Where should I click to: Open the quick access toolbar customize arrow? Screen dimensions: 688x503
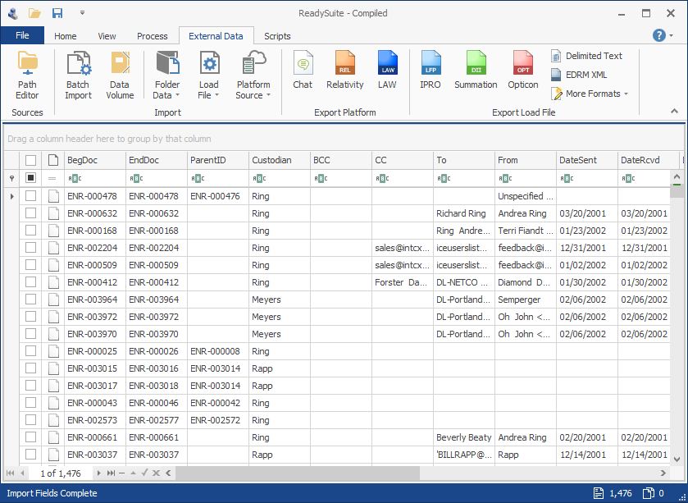point(82,13)
